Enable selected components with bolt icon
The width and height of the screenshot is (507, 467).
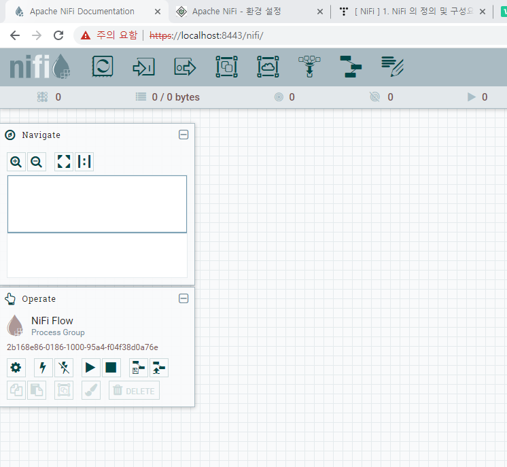[x=43, y=368]
